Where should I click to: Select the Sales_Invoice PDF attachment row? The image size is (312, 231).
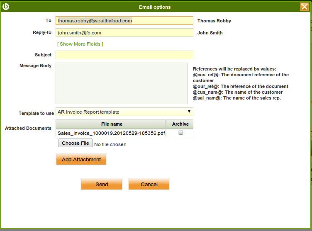pyautogui.click(x=111, y=133)
